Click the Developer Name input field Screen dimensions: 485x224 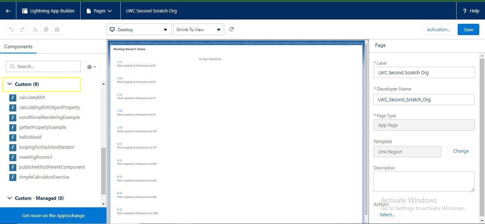coord(424,99)
